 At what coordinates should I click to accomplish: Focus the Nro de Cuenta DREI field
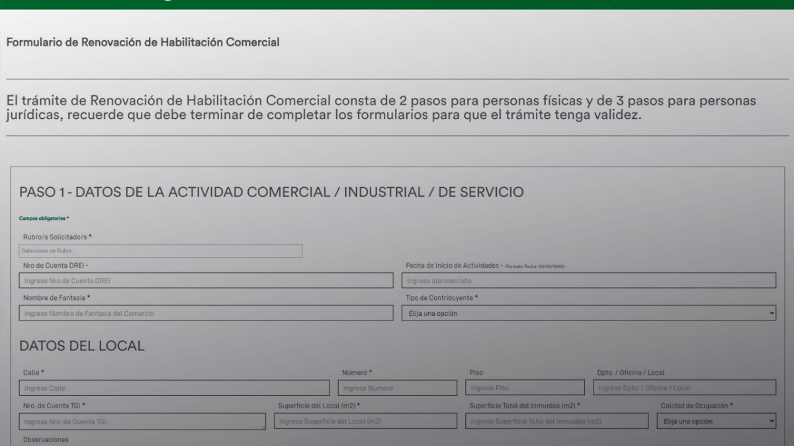coord(206,281)
